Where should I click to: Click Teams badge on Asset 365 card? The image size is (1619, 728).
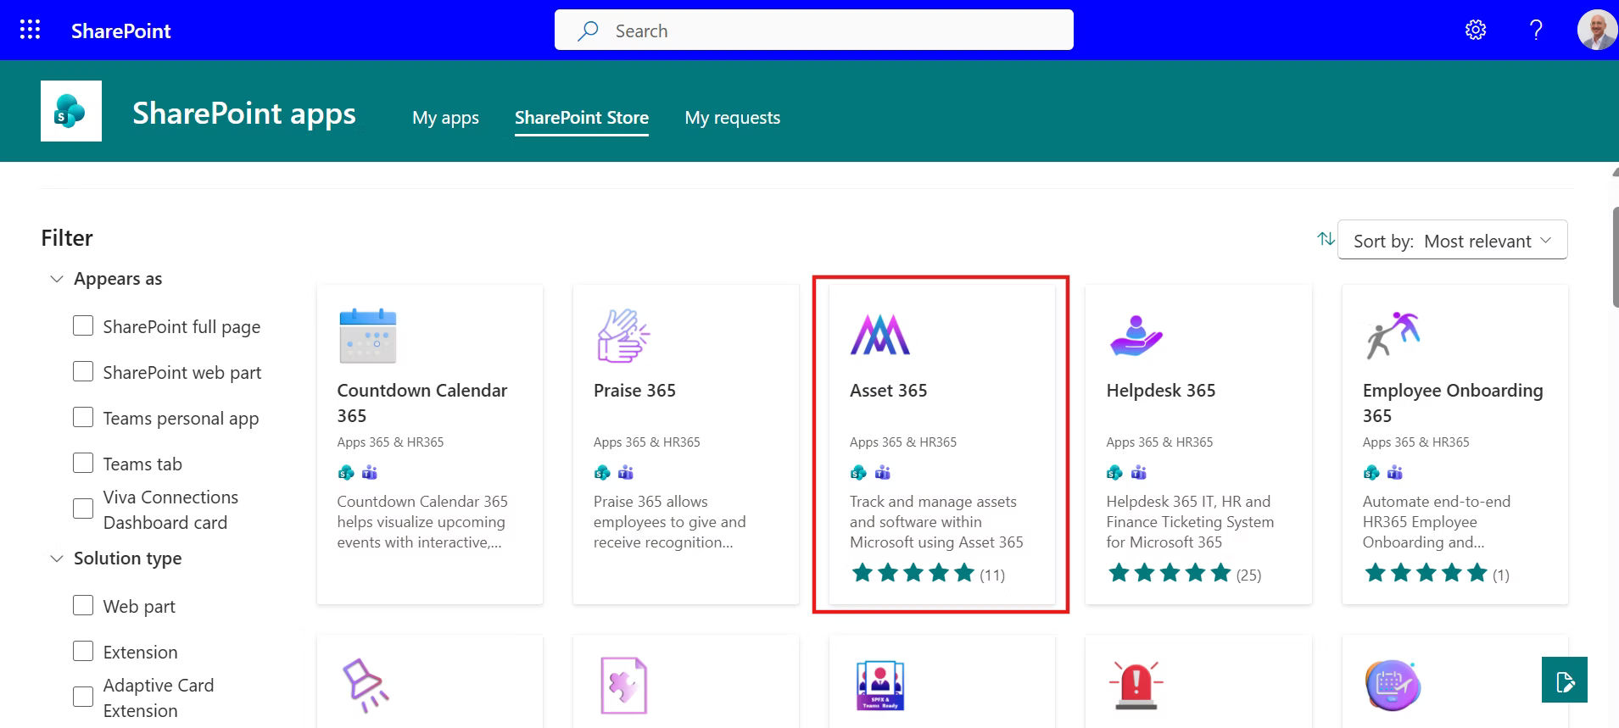click(883, 472)
